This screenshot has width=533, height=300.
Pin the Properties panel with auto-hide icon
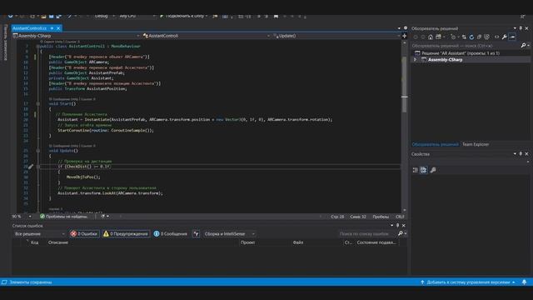click(x=521, y=154)
